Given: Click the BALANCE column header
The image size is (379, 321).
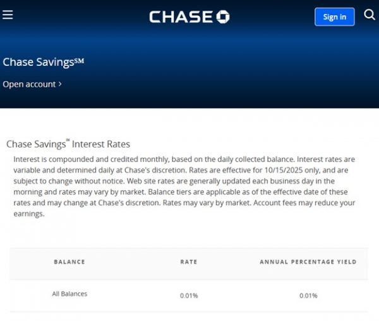Looking at the screenshot, I should pos(69,261).
